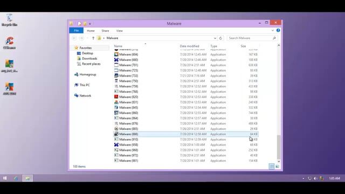Open the CCleaner desktop shortcut
Image resolution: width=345 pixels, height=194 pixels.
(9, 43)
